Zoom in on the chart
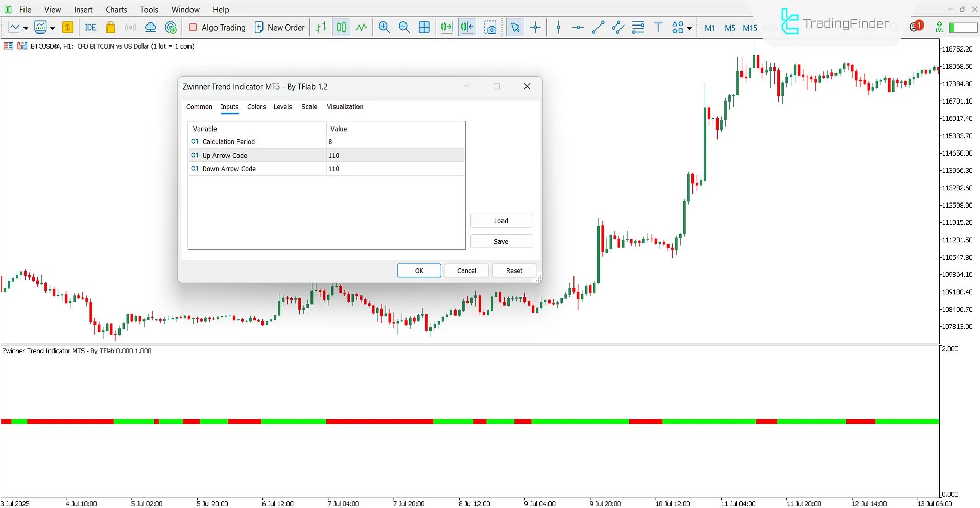The height and width of the screenshot is (508, 980). [384, 27]
